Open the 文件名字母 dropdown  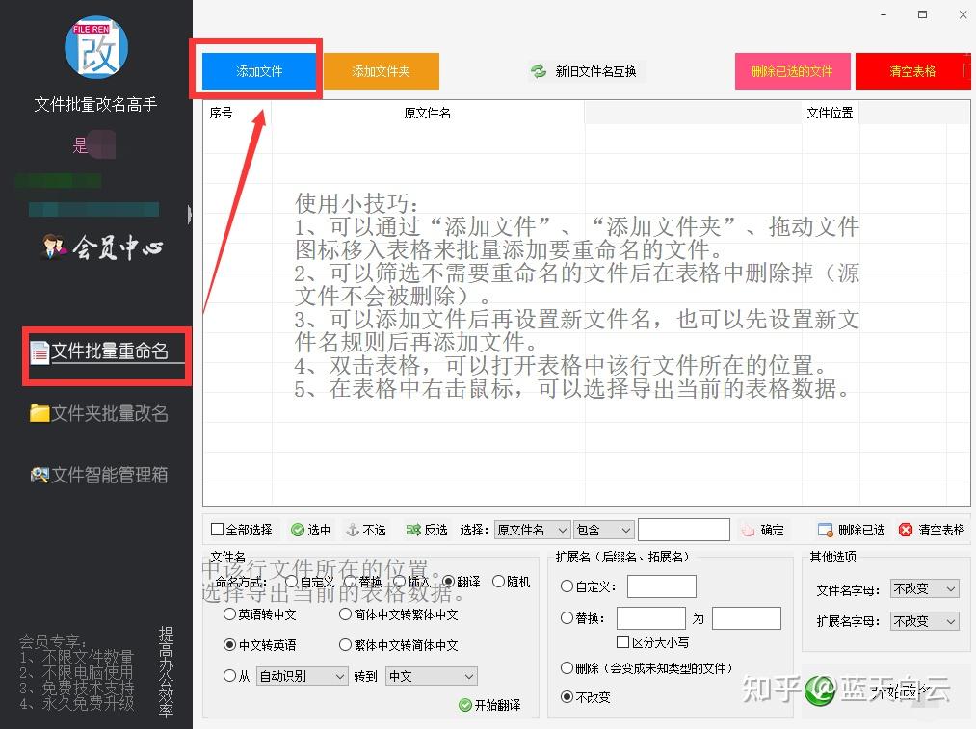(x=924, y=588)
